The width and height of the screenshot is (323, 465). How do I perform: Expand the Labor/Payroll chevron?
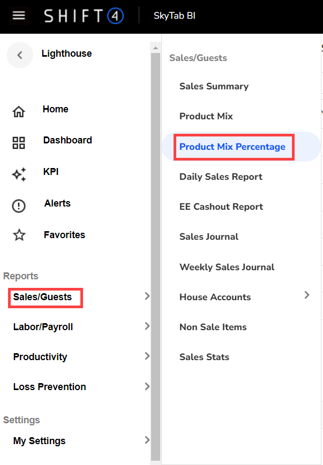pyautogui.click(x=147, y=326)
